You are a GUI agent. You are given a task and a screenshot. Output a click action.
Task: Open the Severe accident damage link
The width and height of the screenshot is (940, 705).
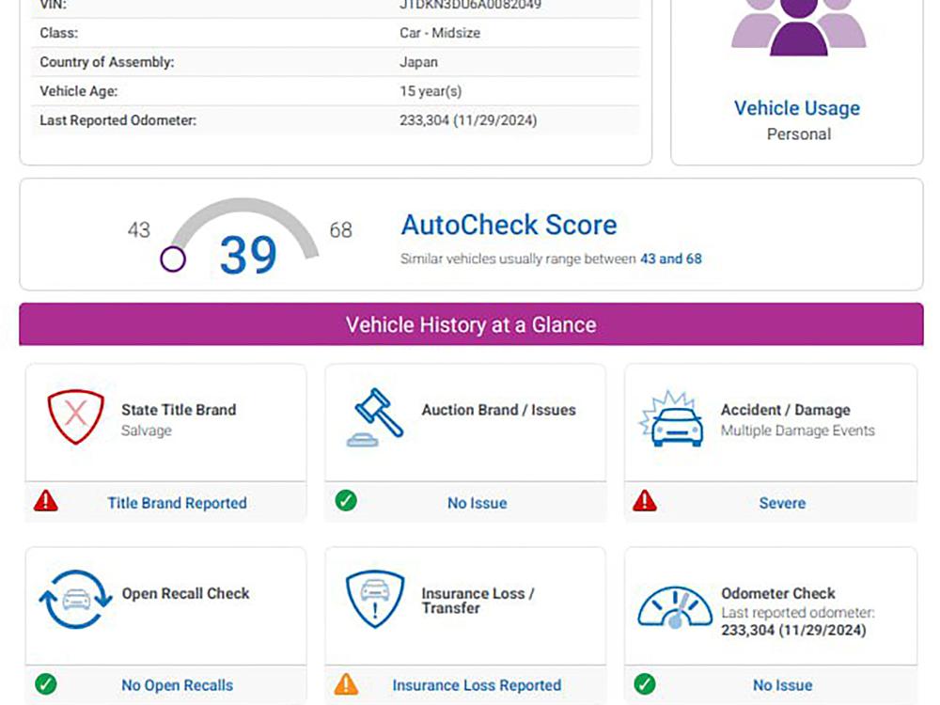782,503
